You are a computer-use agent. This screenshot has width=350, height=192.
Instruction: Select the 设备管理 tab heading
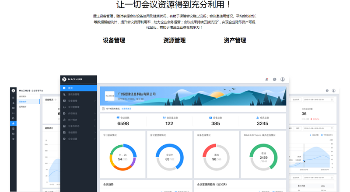114,40
